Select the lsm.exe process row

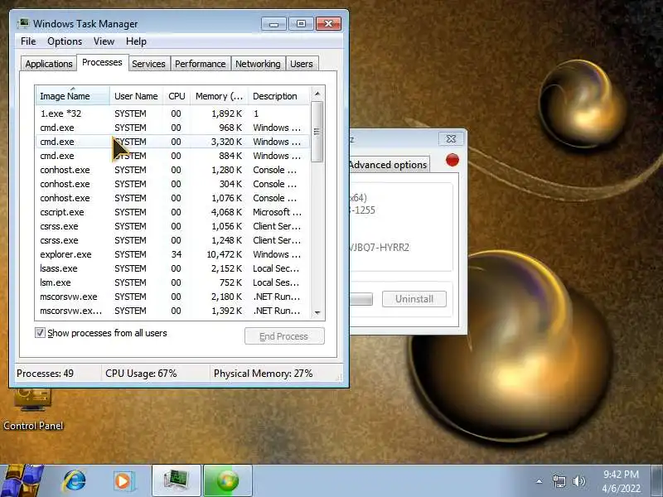(x=172, y=282)
